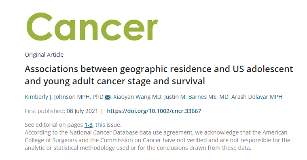Open author Xiaoyan Wang MD
This screenshot has width=307, height=160.
[x=137, y=97]
